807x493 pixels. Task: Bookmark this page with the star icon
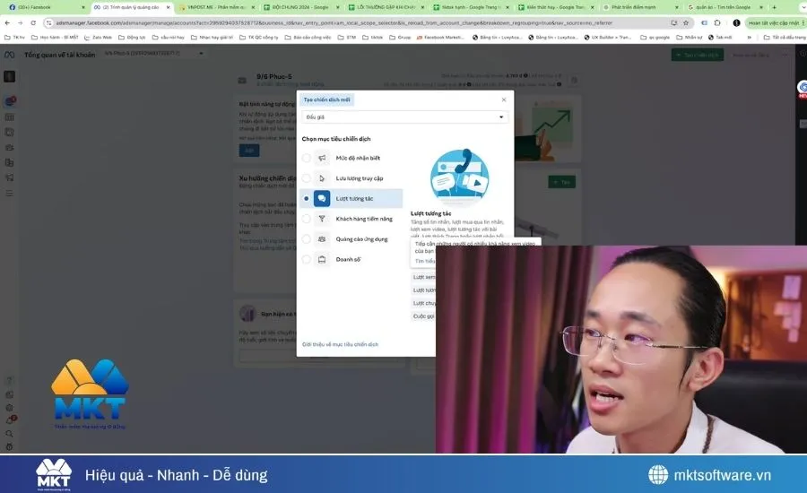coord(686,22)
